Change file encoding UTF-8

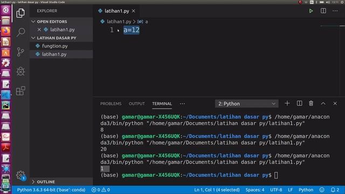(276, 190)
